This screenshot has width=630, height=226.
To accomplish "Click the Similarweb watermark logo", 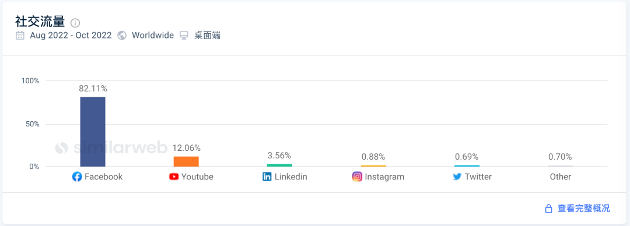I will click(111, 148).
